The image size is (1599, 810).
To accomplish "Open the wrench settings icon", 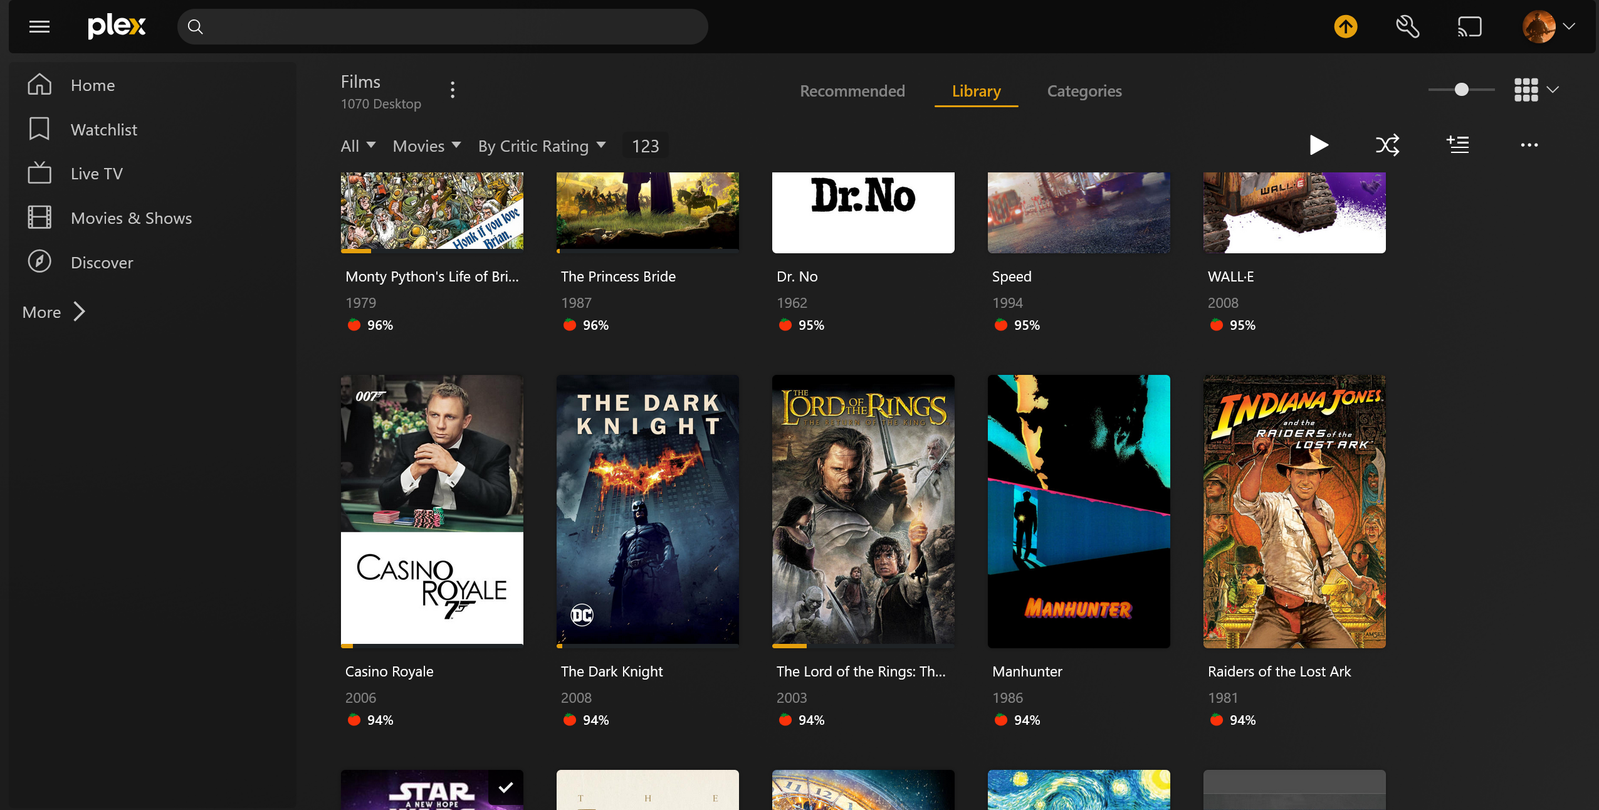I will click(1407, 26).
